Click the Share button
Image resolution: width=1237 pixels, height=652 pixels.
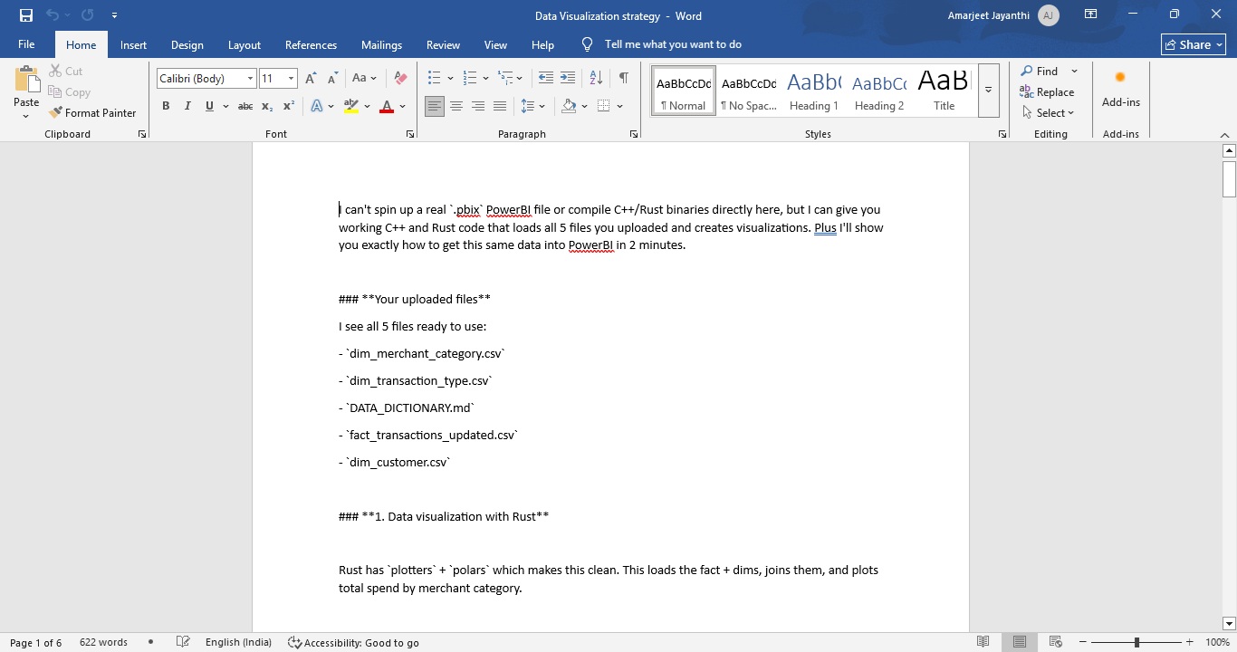tap(1194, 44)
